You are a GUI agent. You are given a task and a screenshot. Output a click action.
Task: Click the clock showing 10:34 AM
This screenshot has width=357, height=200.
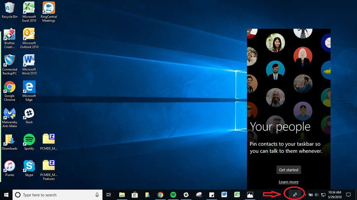point(334,195)
